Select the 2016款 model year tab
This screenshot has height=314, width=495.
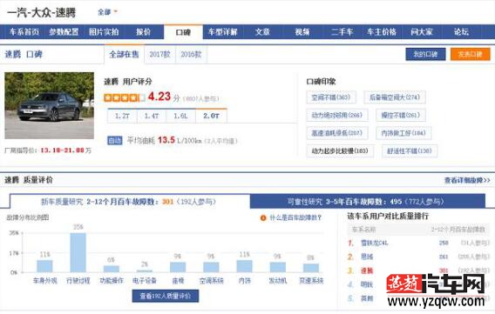coord(191,55)
